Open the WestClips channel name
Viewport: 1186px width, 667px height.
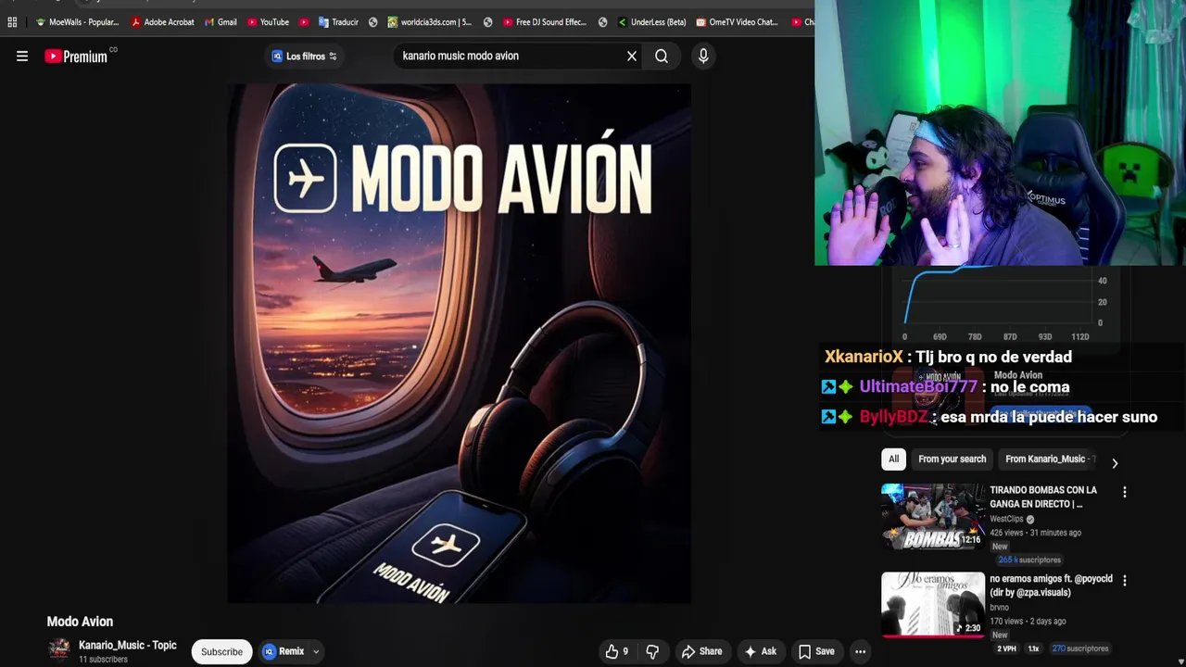1006,519
